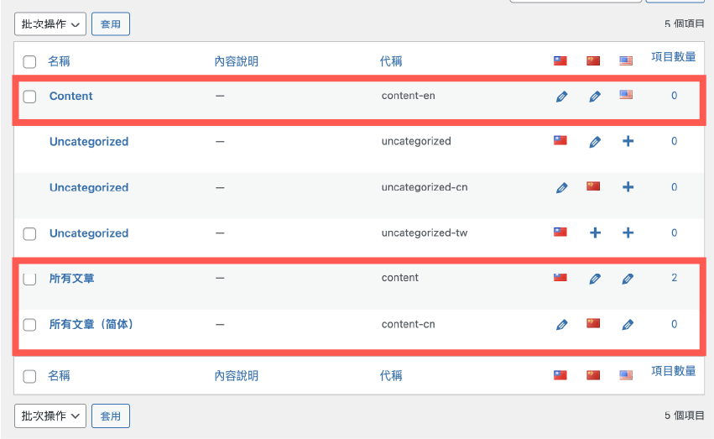Image resolution: width=714 pixels, height=439 pixels.
Task: Check the Content category checkbox
Action: (x=29, y=97)
